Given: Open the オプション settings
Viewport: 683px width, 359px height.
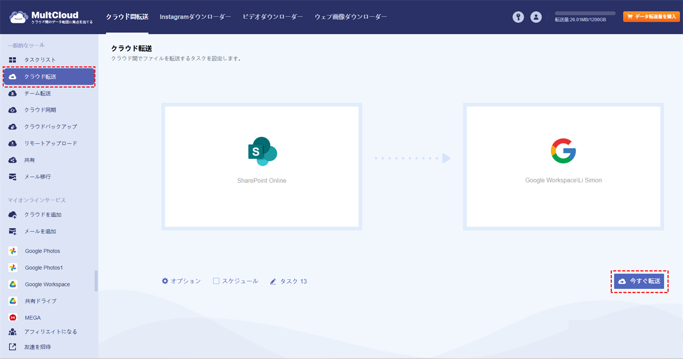Looking at the screenshot, I should tap(181, 281).
